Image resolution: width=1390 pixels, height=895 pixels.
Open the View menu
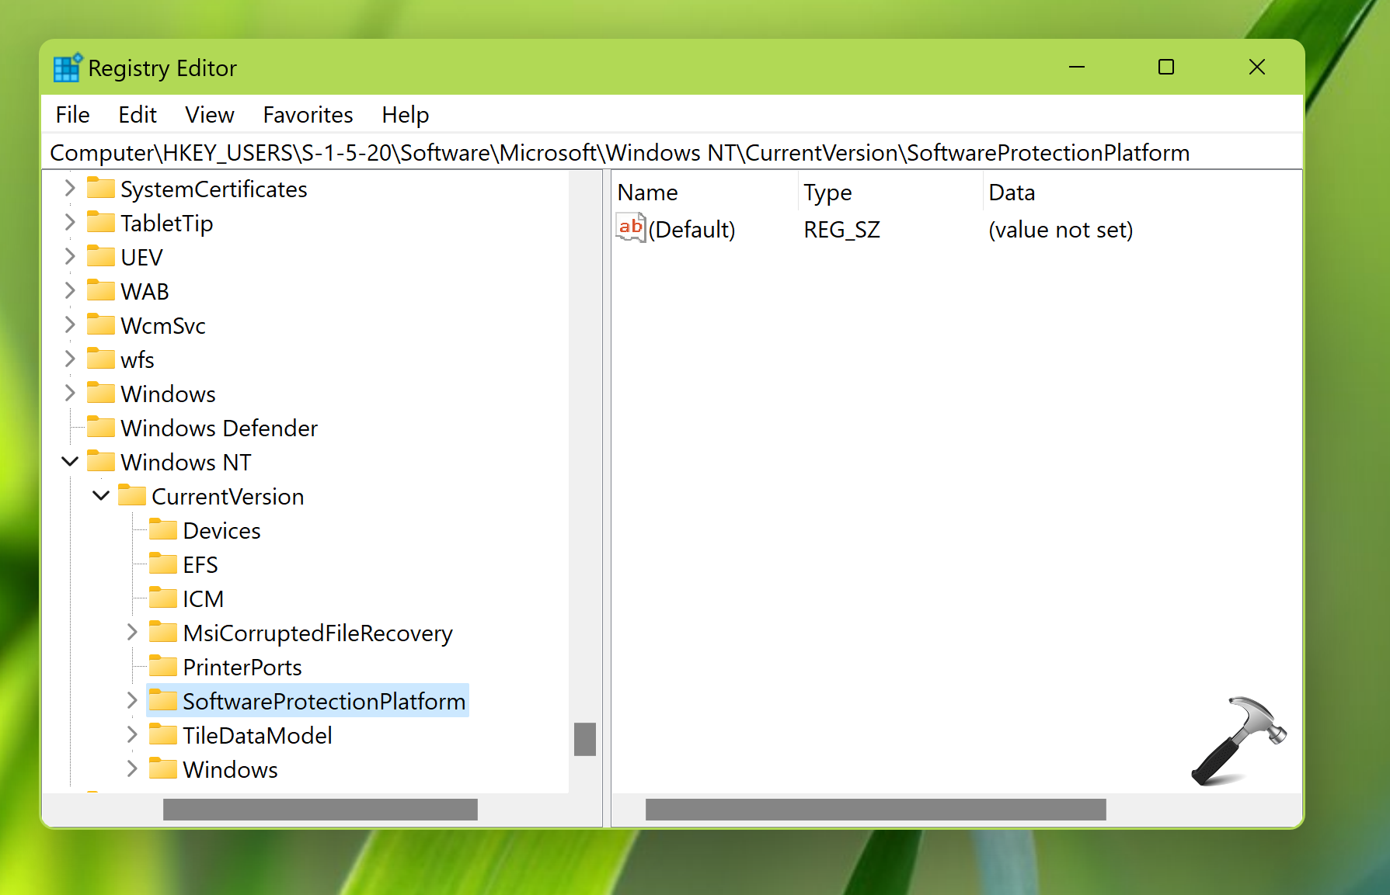[x=210, y=115]
